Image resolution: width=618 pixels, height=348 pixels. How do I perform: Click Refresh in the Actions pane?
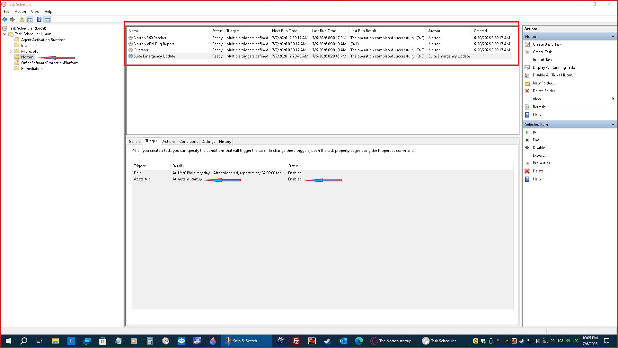pyautogui.click(x=539, y=107)
